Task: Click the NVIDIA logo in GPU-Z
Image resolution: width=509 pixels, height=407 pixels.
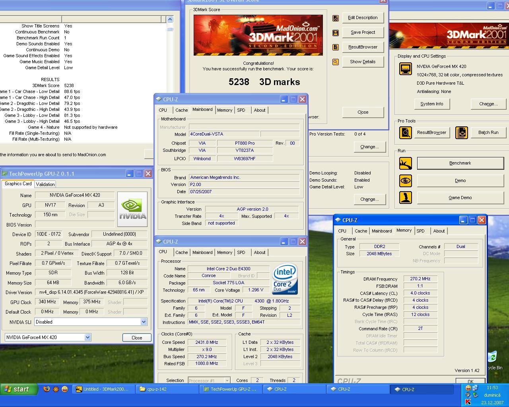Action: [132, 209]
